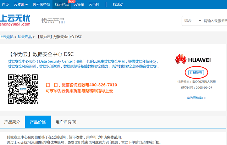
Task: Switch to the 用户评价(0) tab
Action: click(66, 122)
